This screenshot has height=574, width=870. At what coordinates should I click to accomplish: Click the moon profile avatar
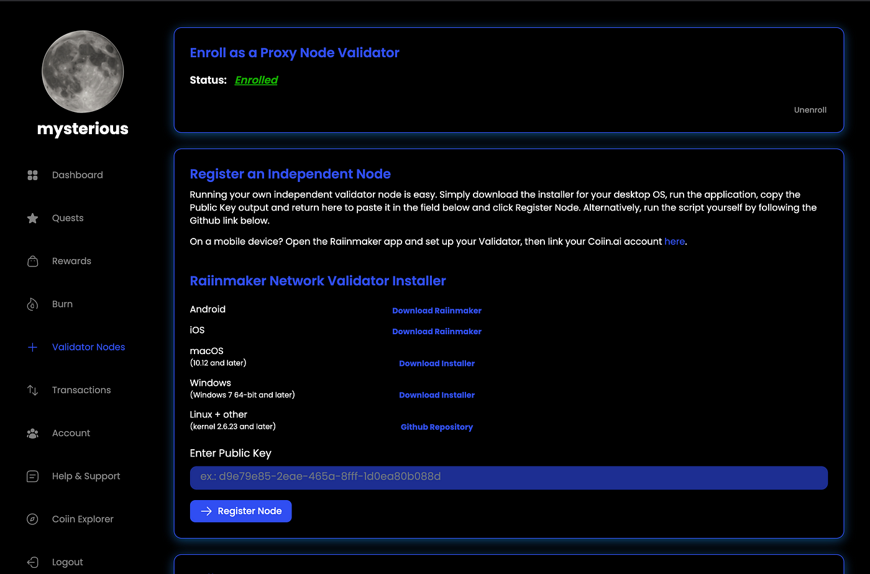(83, 72)
